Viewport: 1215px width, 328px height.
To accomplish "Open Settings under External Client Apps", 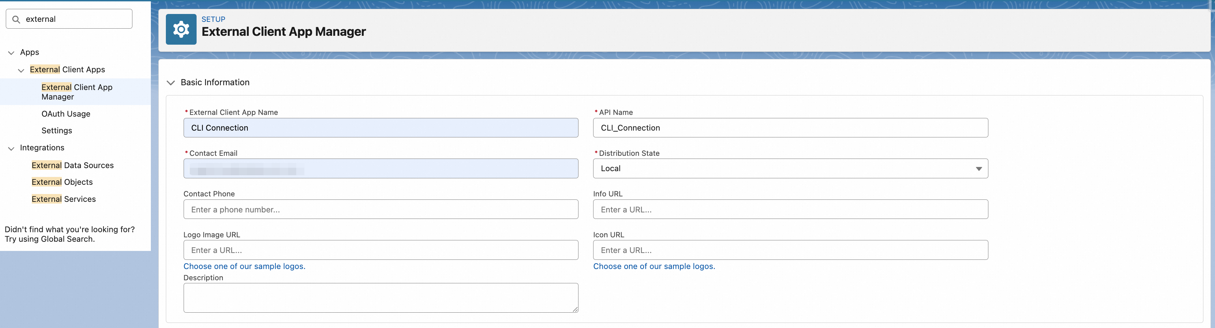I will tap(57, 131).
